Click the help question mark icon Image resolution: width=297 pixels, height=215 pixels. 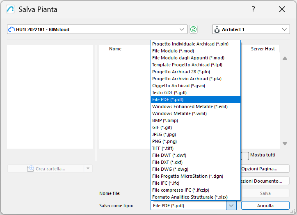tap(253, 9)
